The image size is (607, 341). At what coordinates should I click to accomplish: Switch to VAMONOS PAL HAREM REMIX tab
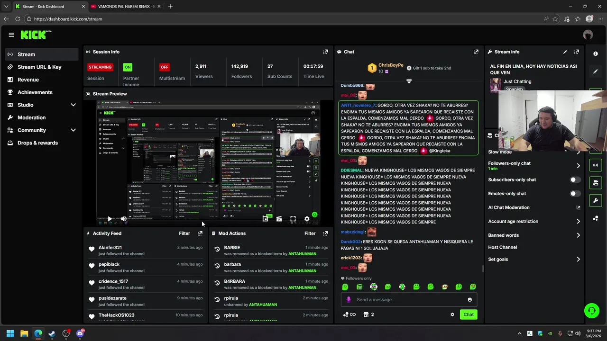pyautogui.click(x=125, y=7)
